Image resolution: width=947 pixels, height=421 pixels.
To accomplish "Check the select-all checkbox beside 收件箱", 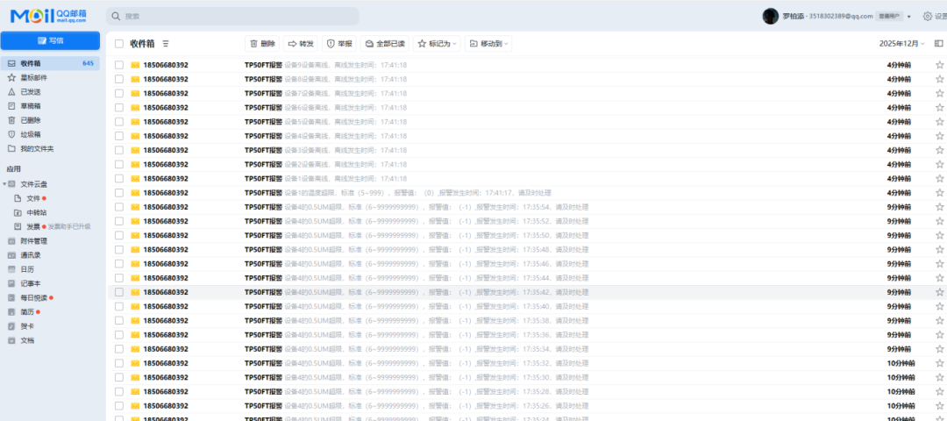I will (x=119, y=44).
